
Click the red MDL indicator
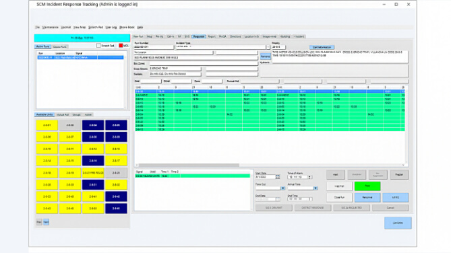click(x=121, y=46)
